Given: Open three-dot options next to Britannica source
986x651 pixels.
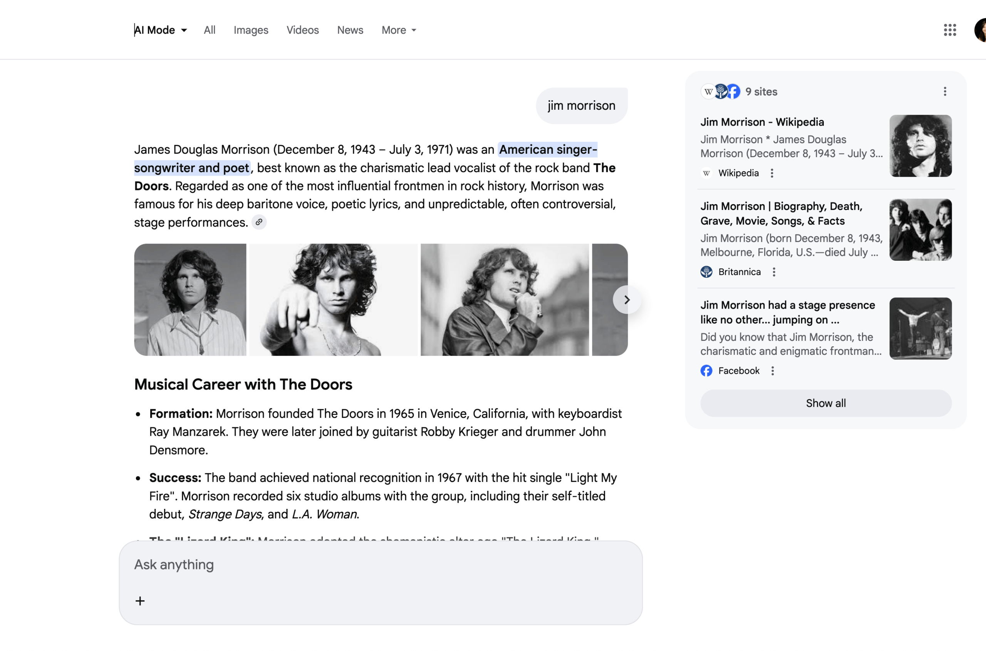Looking at the screenshot, I should pos(773,272).
